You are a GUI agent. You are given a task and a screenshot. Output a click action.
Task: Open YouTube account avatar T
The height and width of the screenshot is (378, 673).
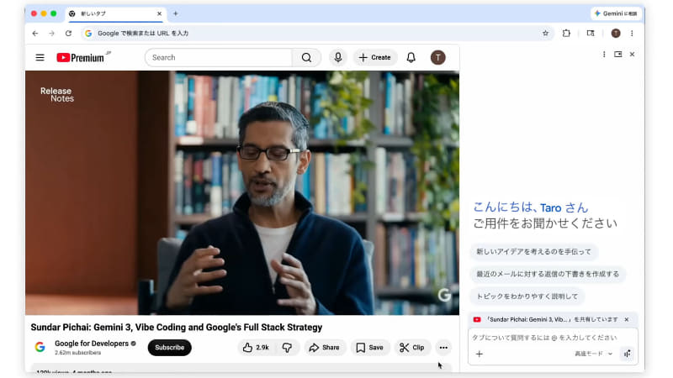[x=437, y=57]
